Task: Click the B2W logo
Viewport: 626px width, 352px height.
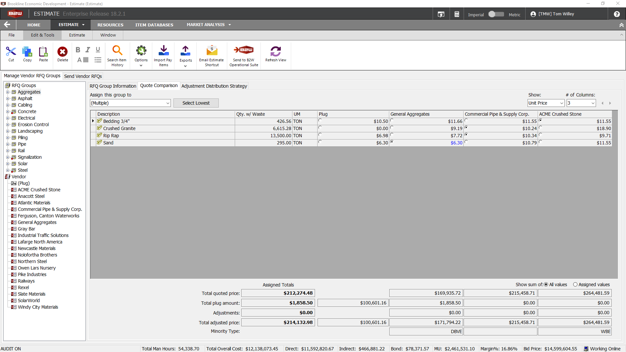Action: point(15,14)
